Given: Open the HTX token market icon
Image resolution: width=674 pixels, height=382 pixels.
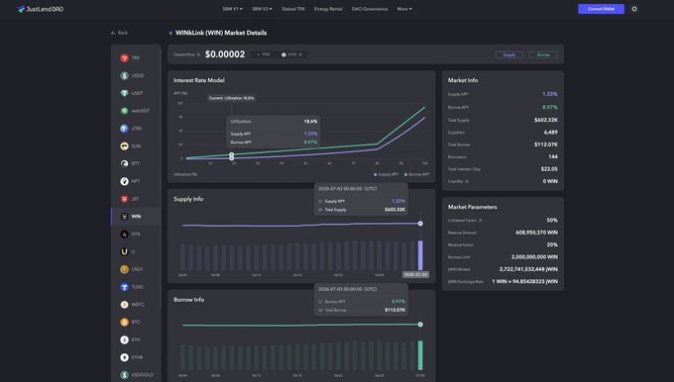Looking at the screenshot, I should [x=124, y=234].
